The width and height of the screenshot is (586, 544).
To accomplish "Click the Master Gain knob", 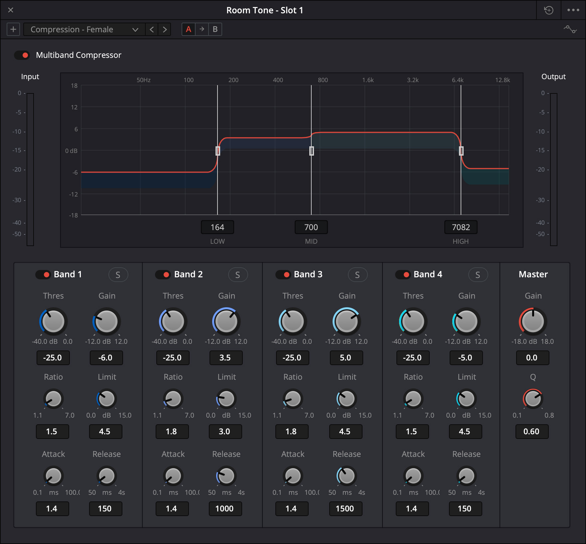I will coord(533,322).
